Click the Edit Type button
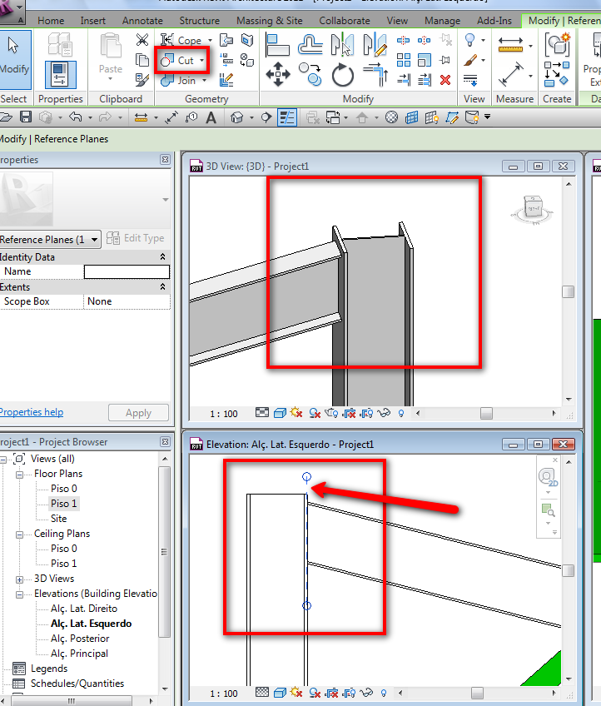The width and height of the screenshot is (601, 706). pos(136,238)
